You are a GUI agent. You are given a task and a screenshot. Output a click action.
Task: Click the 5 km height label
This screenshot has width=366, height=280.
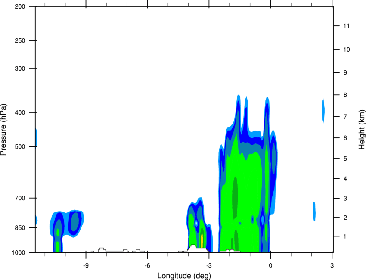(x=345, y=159)
